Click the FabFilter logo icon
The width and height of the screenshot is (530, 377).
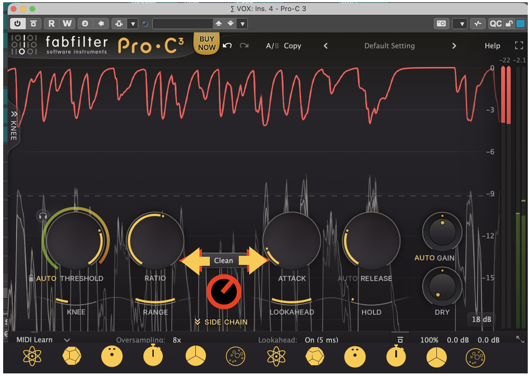[24, 45]
